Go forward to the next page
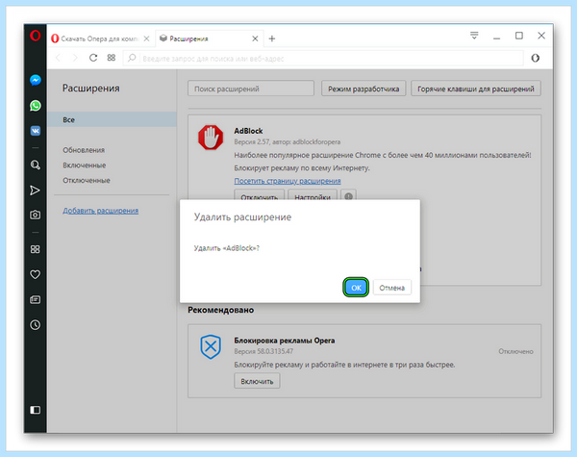This screenshot has width=577, height=457. [75, 58]
